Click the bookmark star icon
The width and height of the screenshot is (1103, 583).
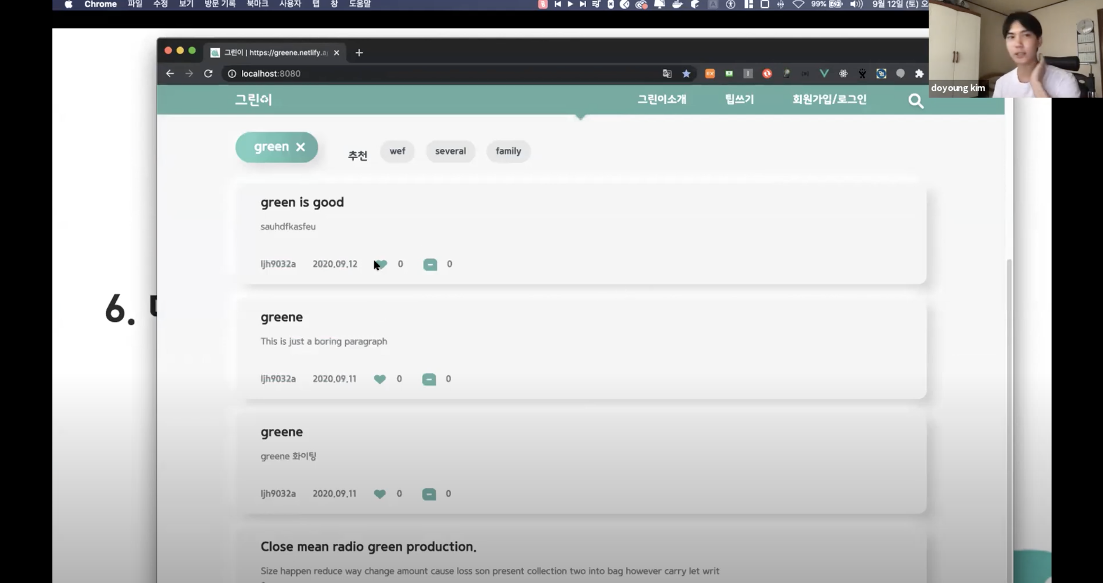pyautogui.click(x=686, y=73)
